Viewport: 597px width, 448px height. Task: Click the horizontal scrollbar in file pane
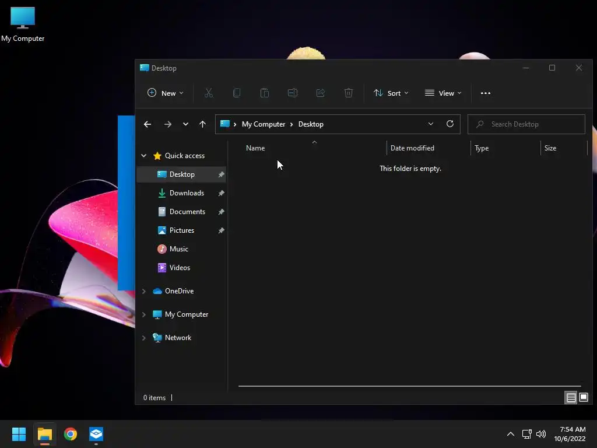[410, 386]
